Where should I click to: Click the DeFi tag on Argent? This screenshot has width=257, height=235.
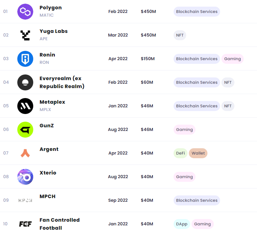pyautogui.click(x=181, y=153)
